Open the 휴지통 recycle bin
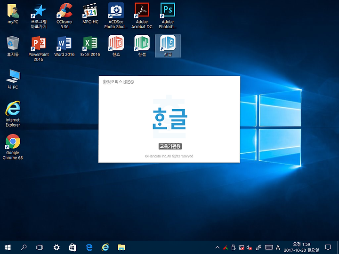Screen dimensions: 339x254 tap(13, 46)
